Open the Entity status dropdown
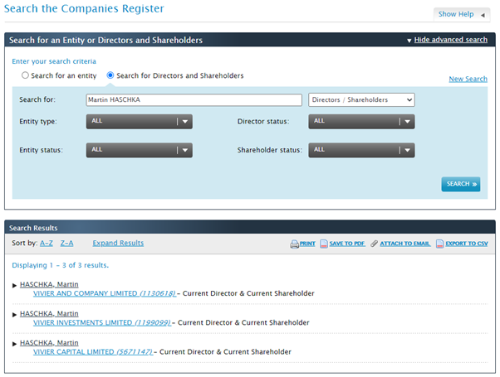500x377 pixels. click(139, 150)
